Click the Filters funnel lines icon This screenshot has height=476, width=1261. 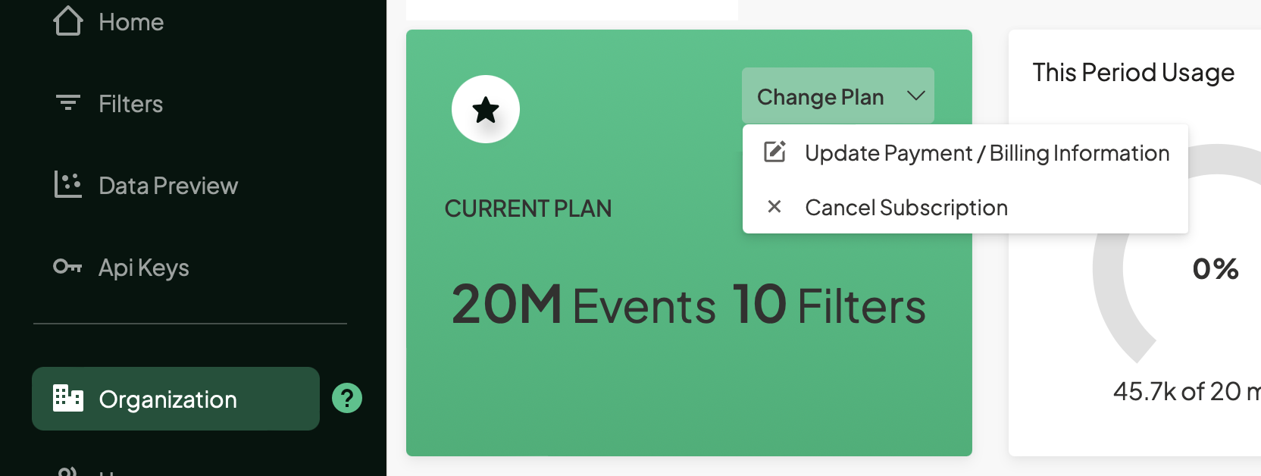coord(68,102)
